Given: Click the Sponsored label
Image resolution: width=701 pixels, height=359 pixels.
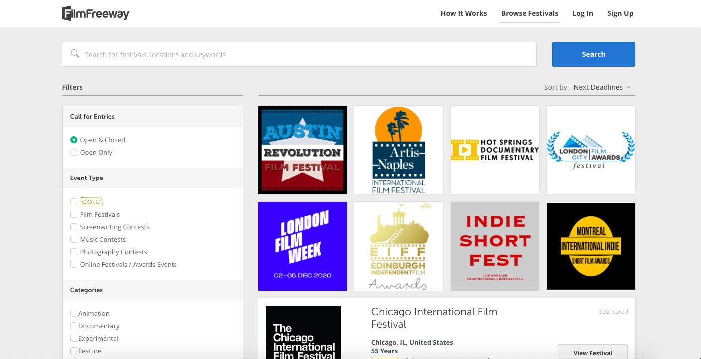Looking at the screenshot, I should coord(613,312).
